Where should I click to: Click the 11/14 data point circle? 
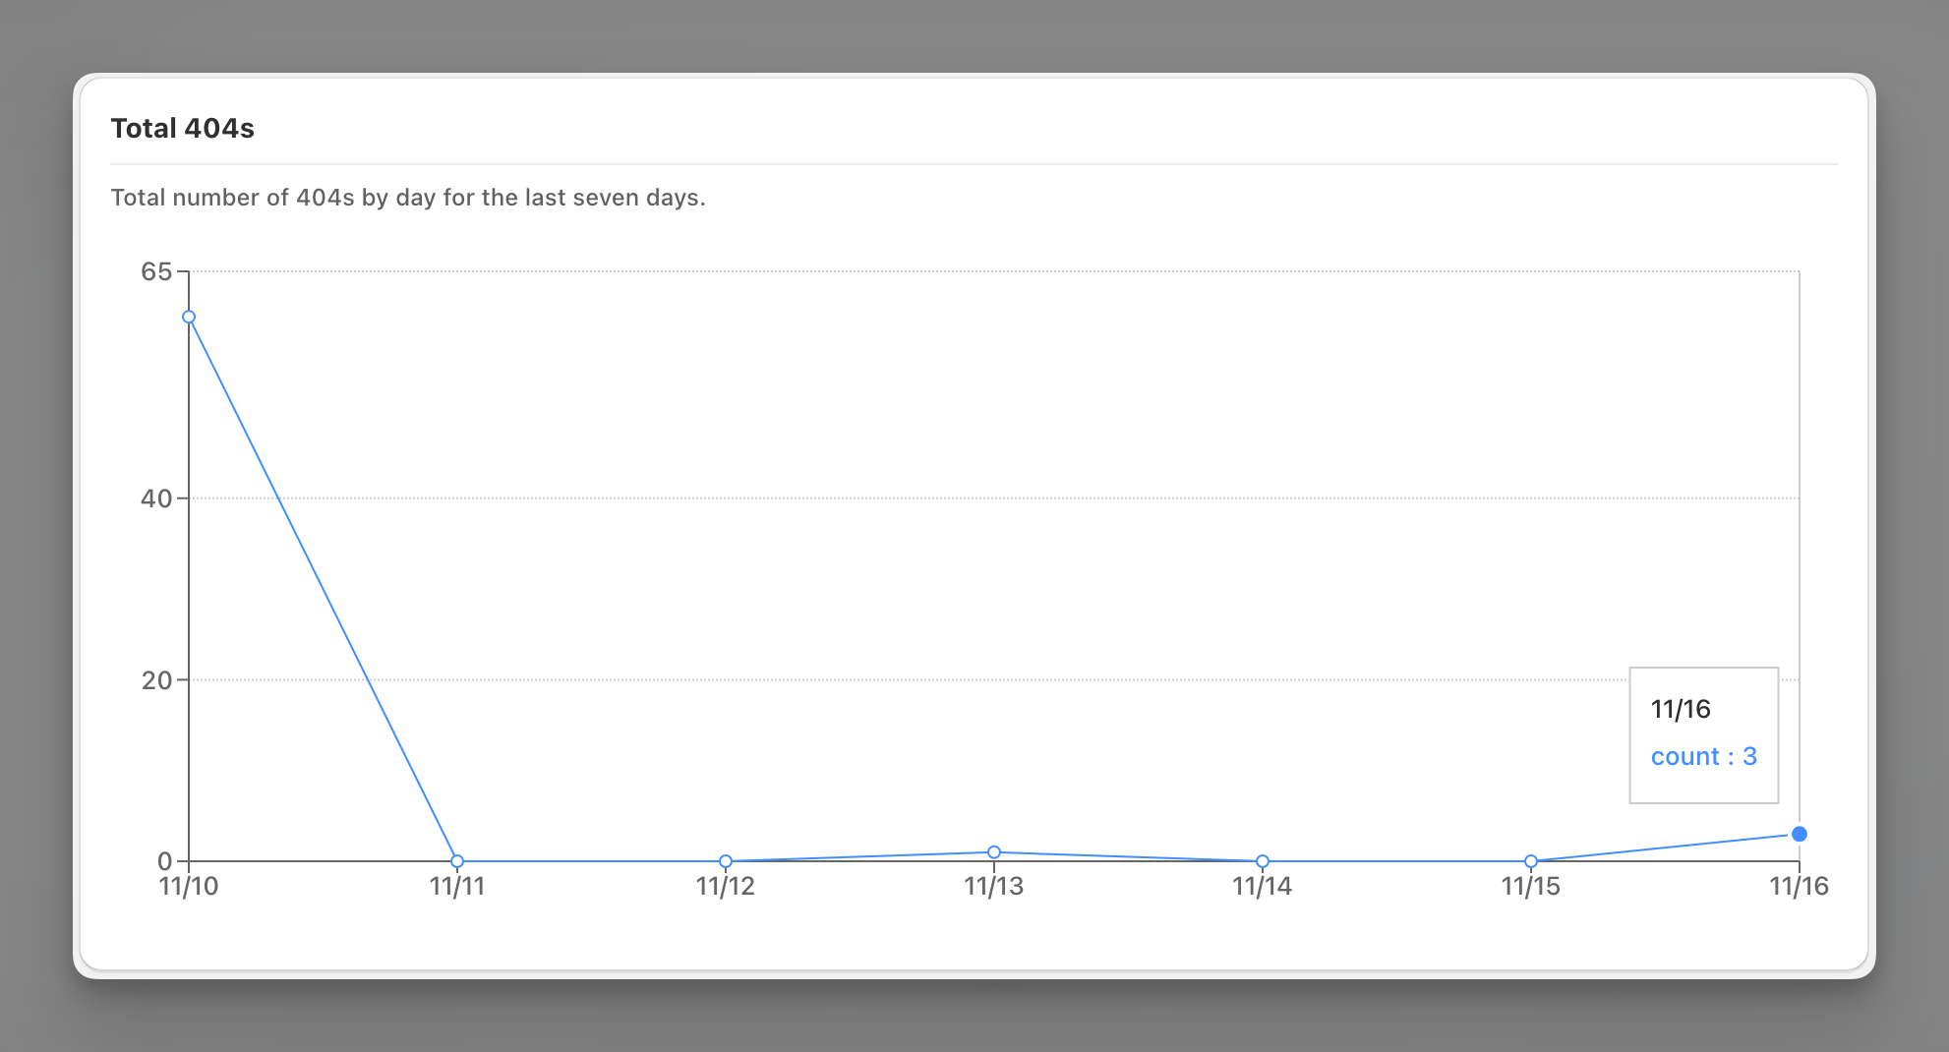click(1263, 861)
